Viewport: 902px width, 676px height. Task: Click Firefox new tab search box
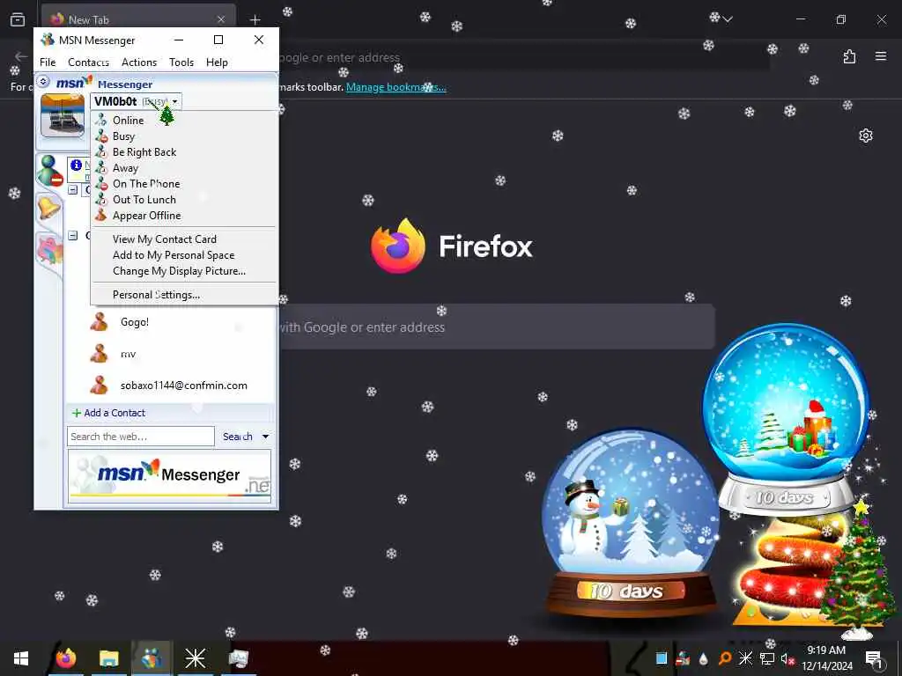[495, 327]
